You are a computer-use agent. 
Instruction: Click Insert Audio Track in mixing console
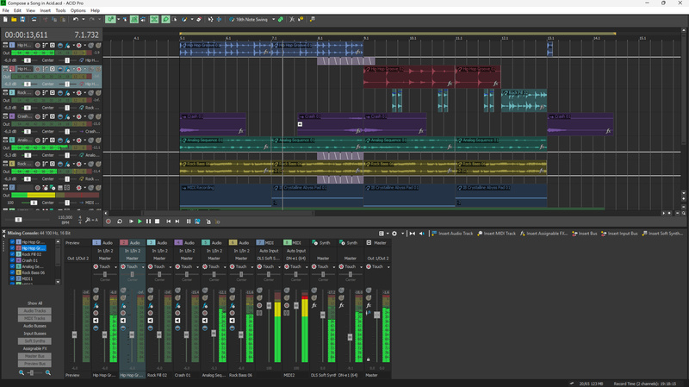[x=452, y=234]
